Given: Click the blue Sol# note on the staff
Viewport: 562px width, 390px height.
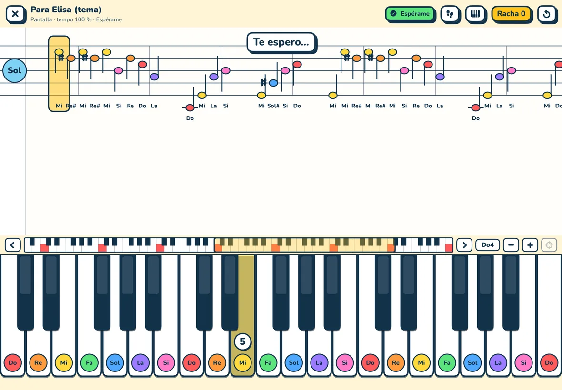Looking at the screenshot, I should coord(273,83).
